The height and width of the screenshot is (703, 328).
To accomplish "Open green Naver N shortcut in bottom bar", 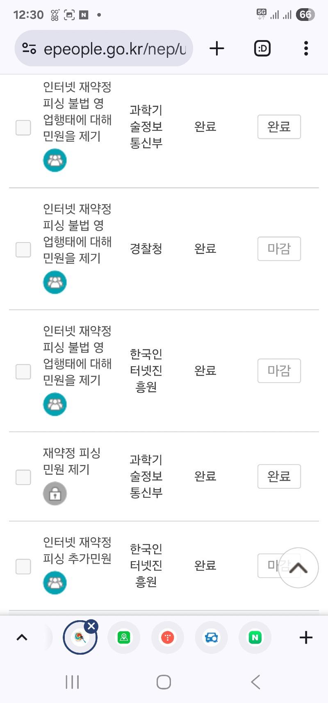I will click(255, 637).
